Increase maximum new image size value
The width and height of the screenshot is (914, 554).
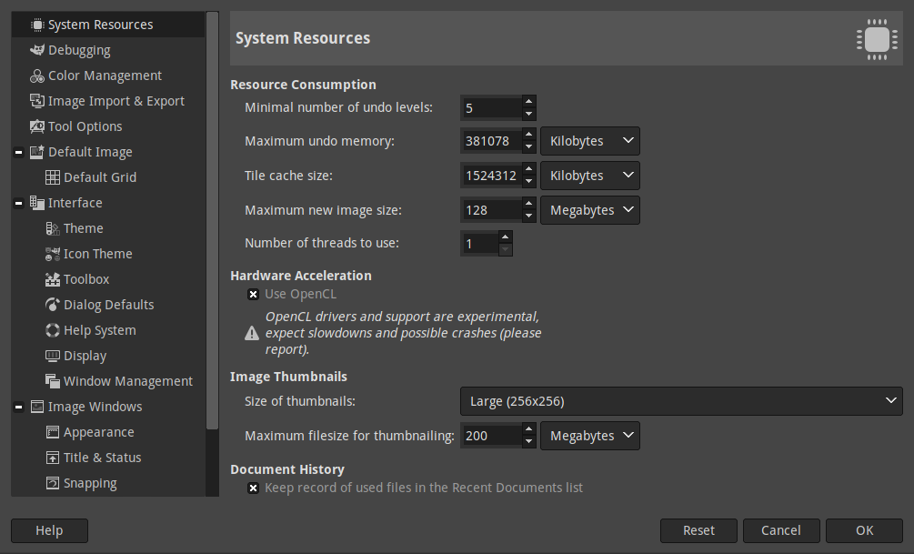click(528, 204)
